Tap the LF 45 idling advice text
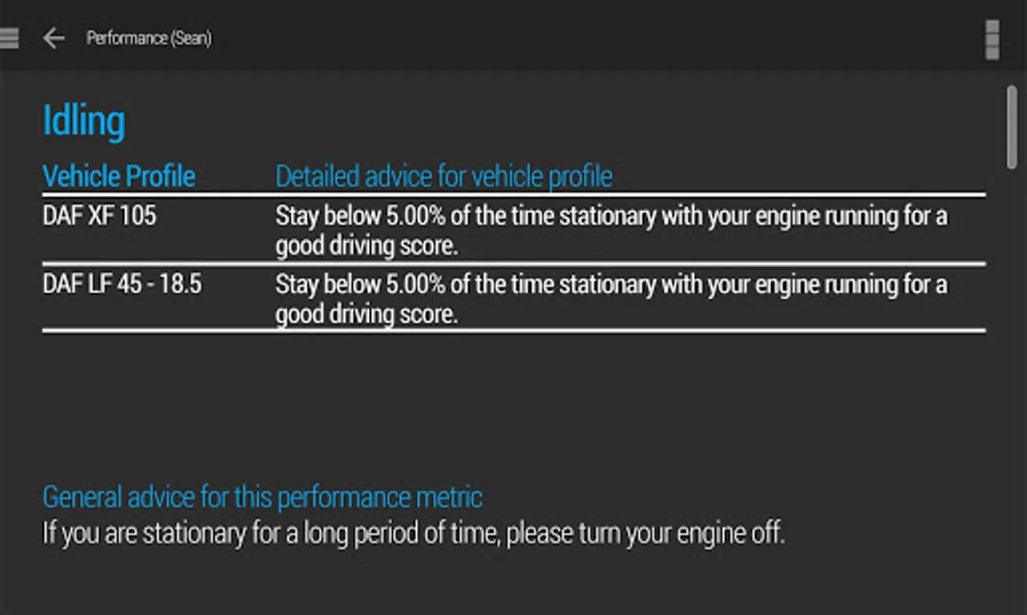 611,299
